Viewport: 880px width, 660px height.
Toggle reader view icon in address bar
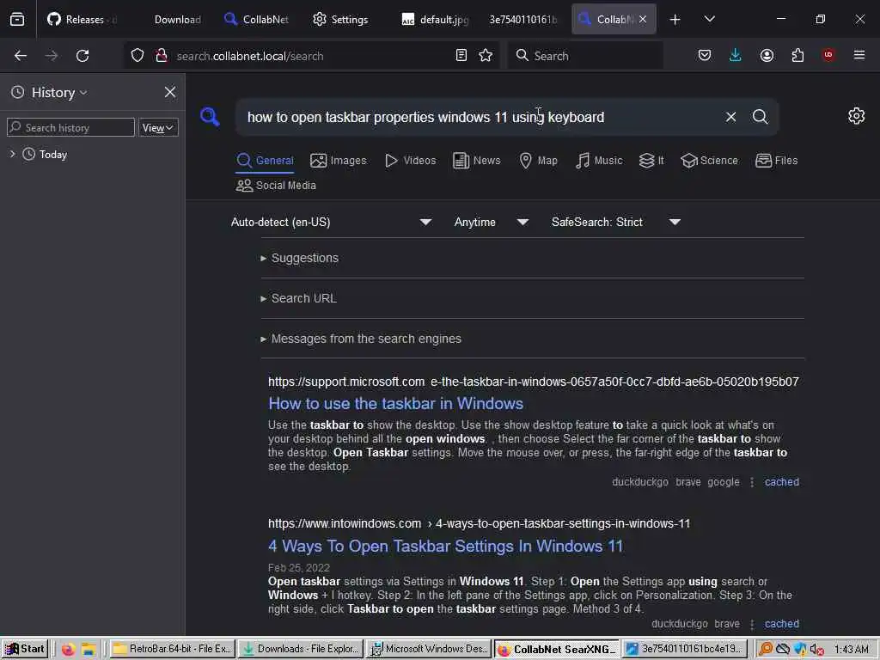(x=461, y=56)
